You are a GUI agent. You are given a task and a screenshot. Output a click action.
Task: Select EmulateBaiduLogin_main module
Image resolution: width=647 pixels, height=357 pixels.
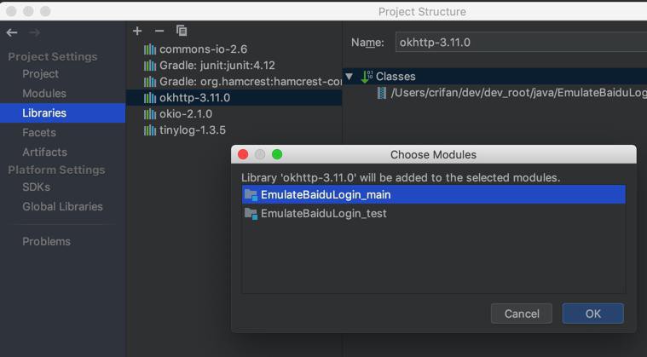click(x=325, y=194)
